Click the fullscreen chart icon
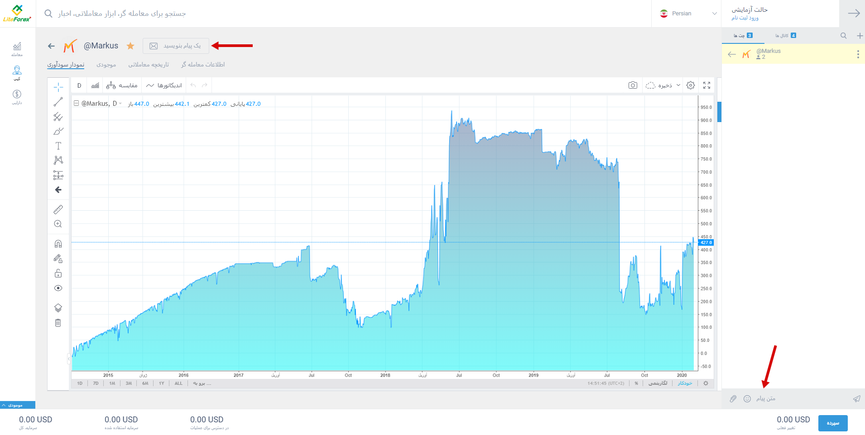This screenshot has height=435, width=865. point(706,85)
